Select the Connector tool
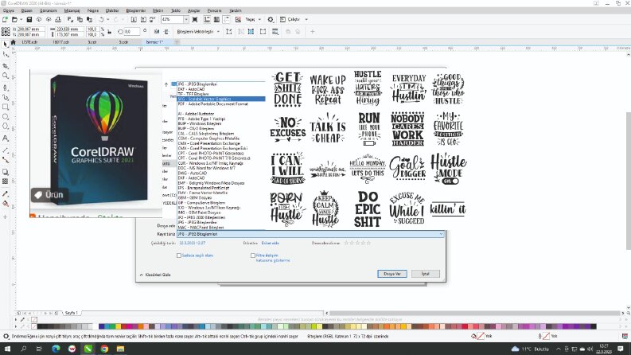The width and height of the screenshot is (631, 355). tap(6, 160)
